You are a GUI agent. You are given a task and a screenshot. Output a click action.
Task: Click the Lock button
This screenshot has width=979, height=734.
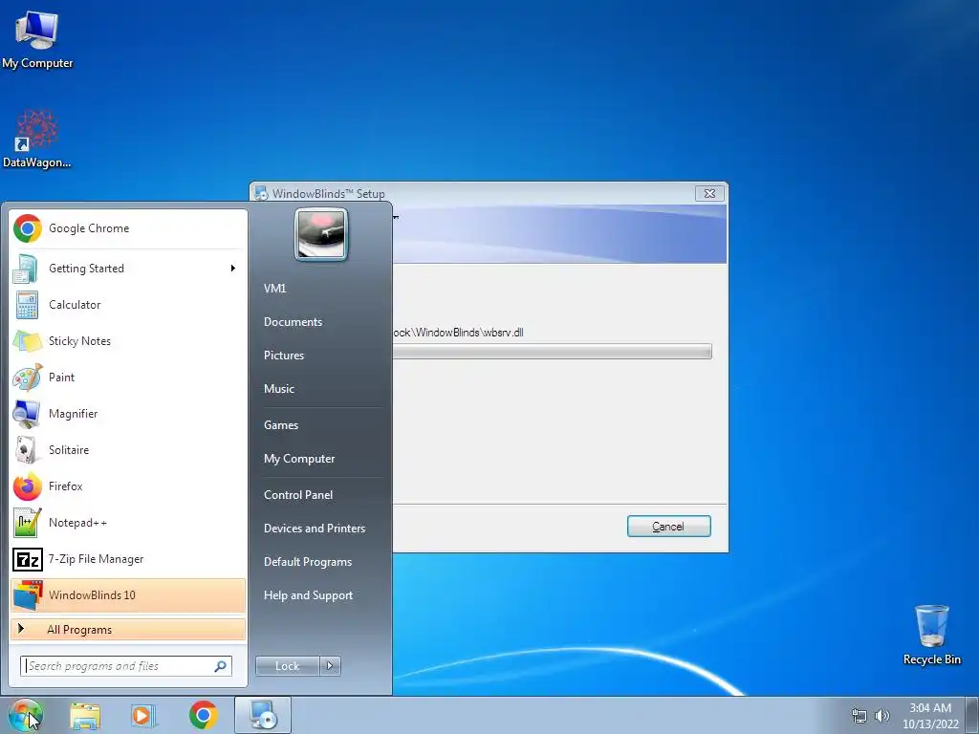pos(287,666)
